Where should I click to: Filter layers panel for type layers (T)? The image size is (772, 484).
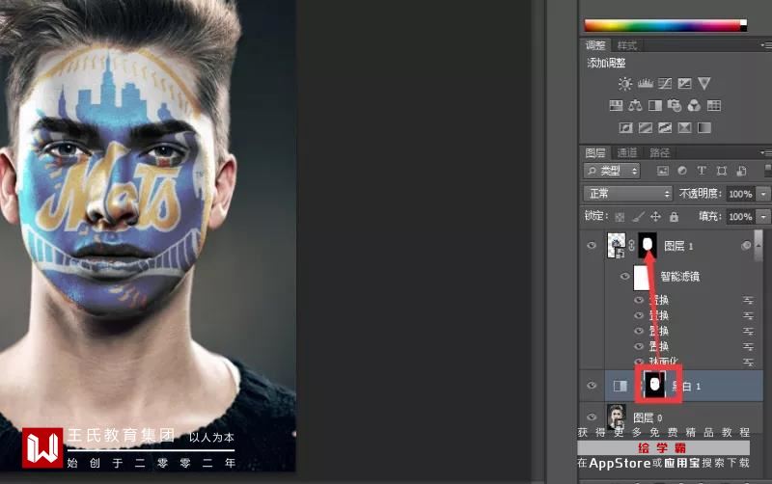point(702,171)
